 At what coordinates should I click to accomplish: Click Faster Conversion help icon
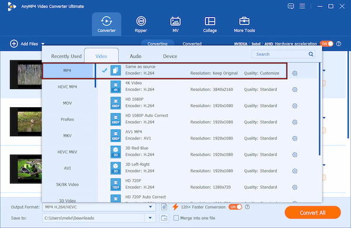point(247,207)
